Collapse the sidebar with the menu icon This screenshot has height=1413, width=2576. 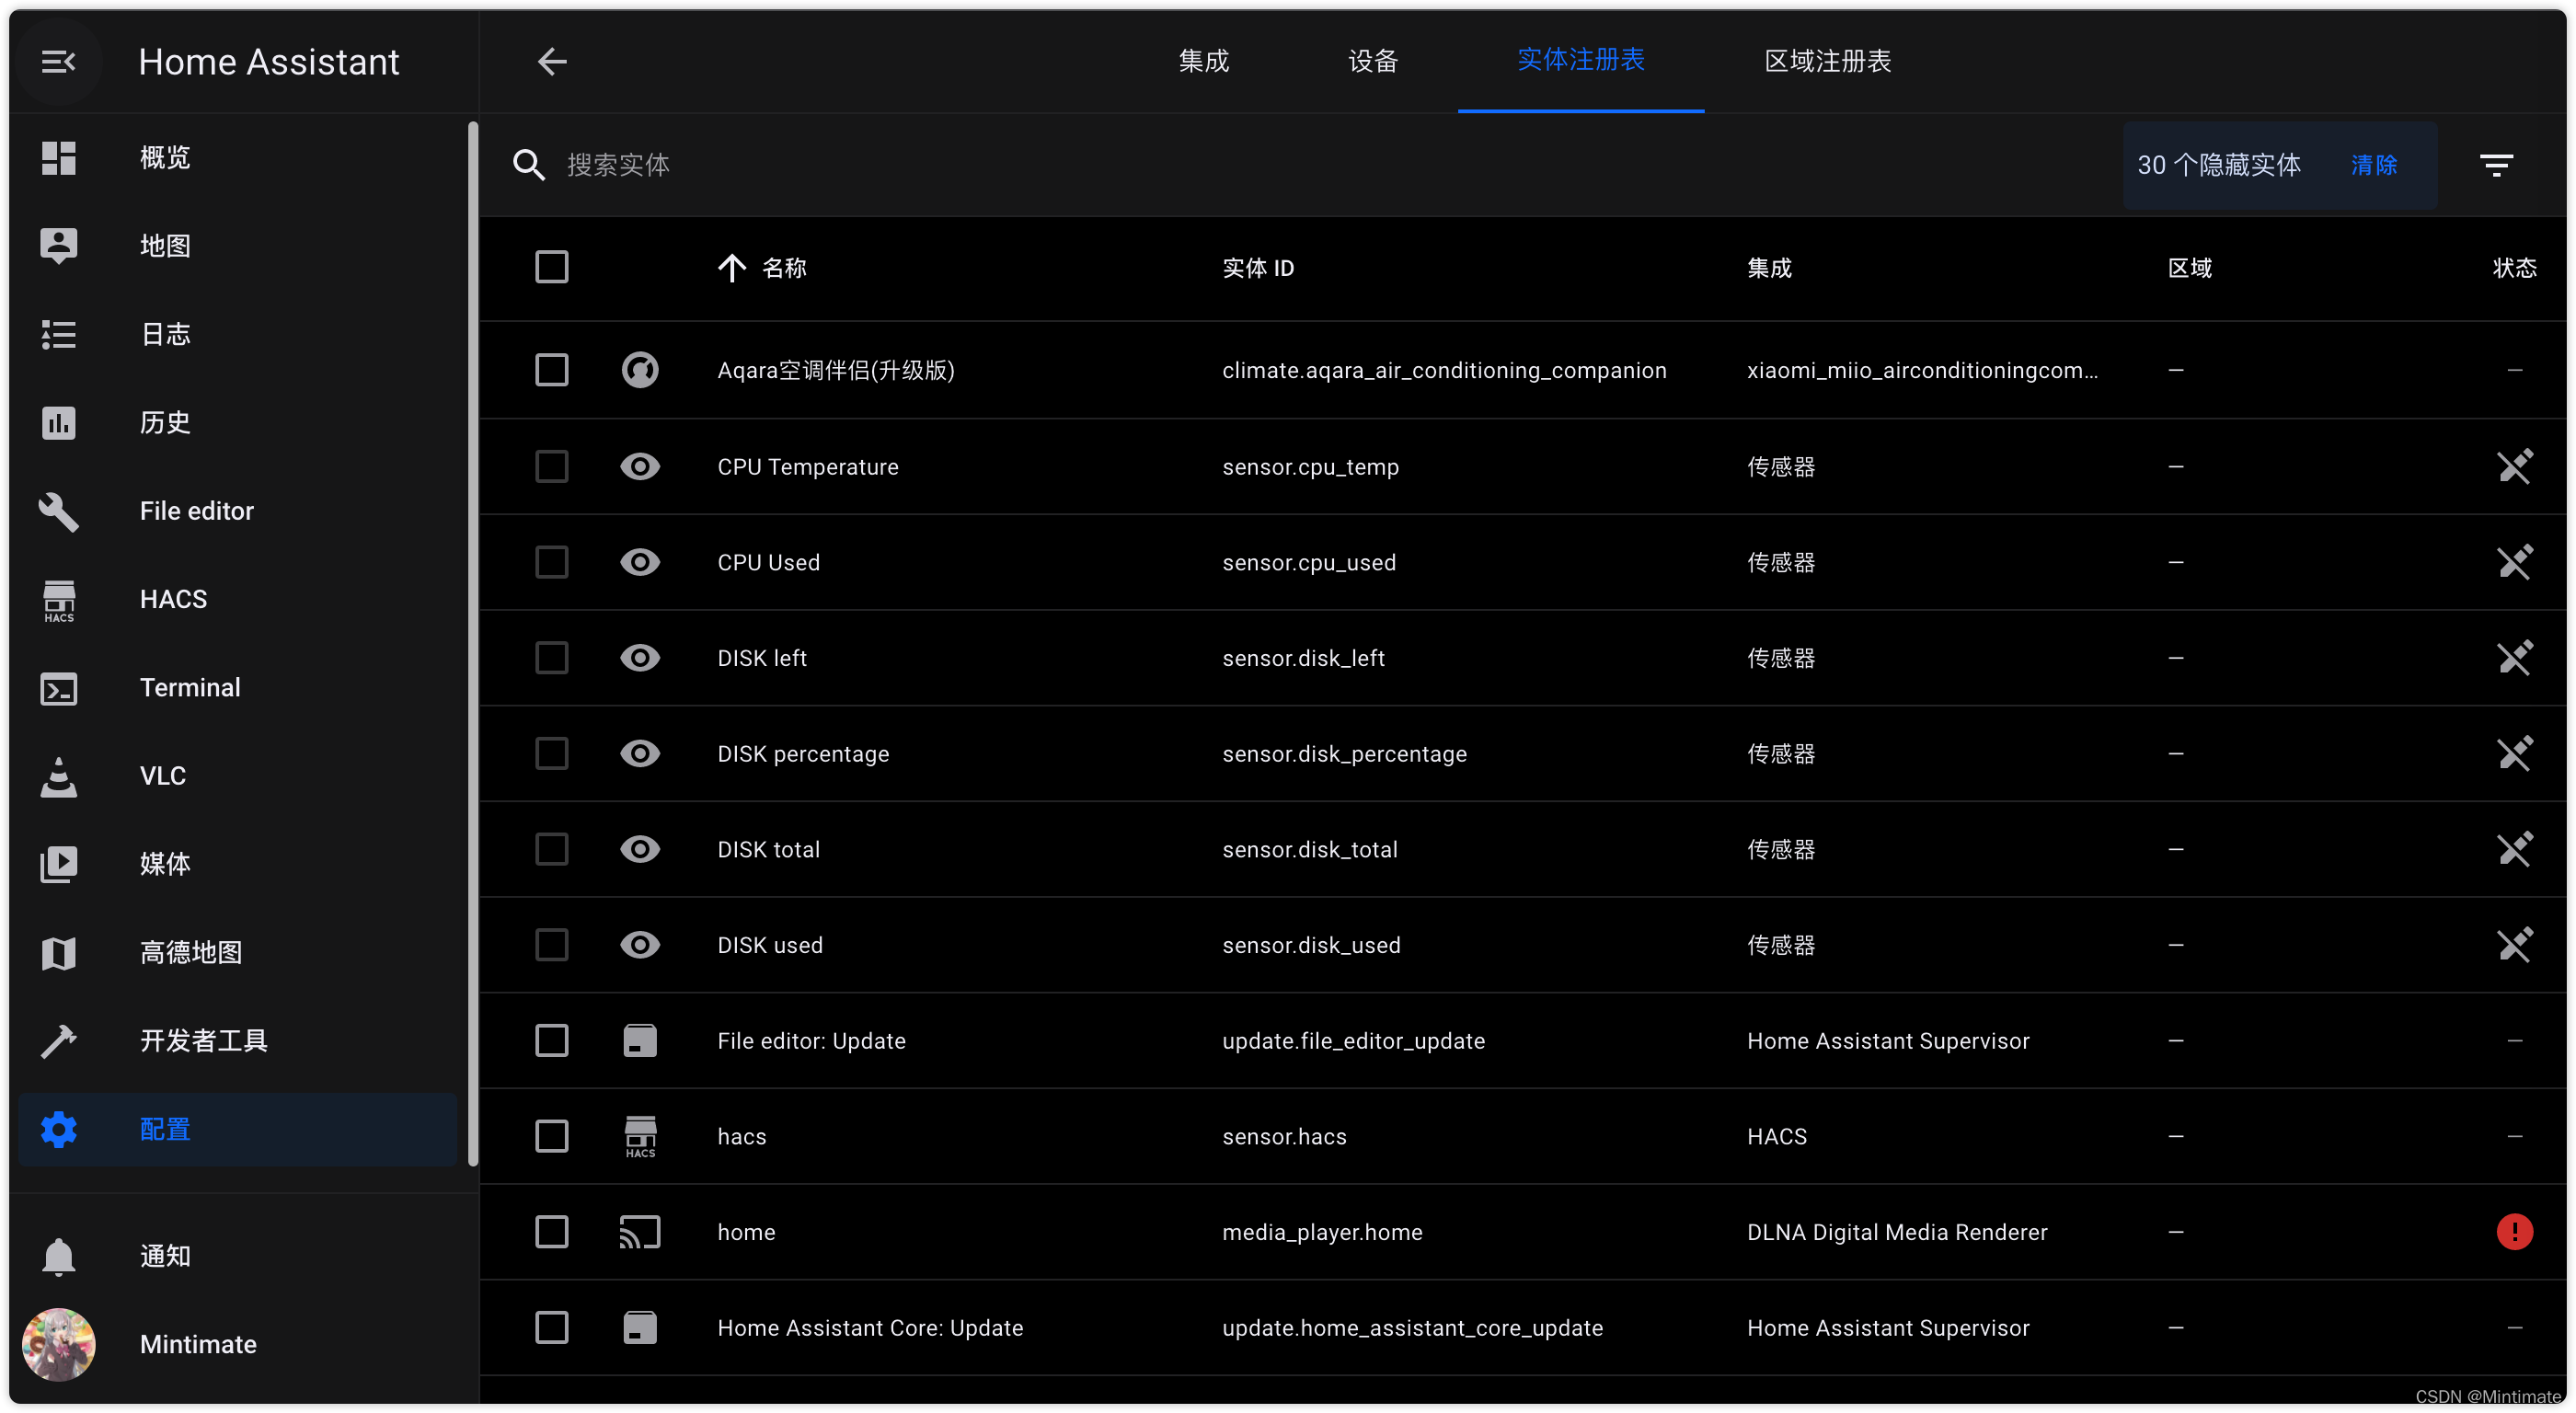58,62
